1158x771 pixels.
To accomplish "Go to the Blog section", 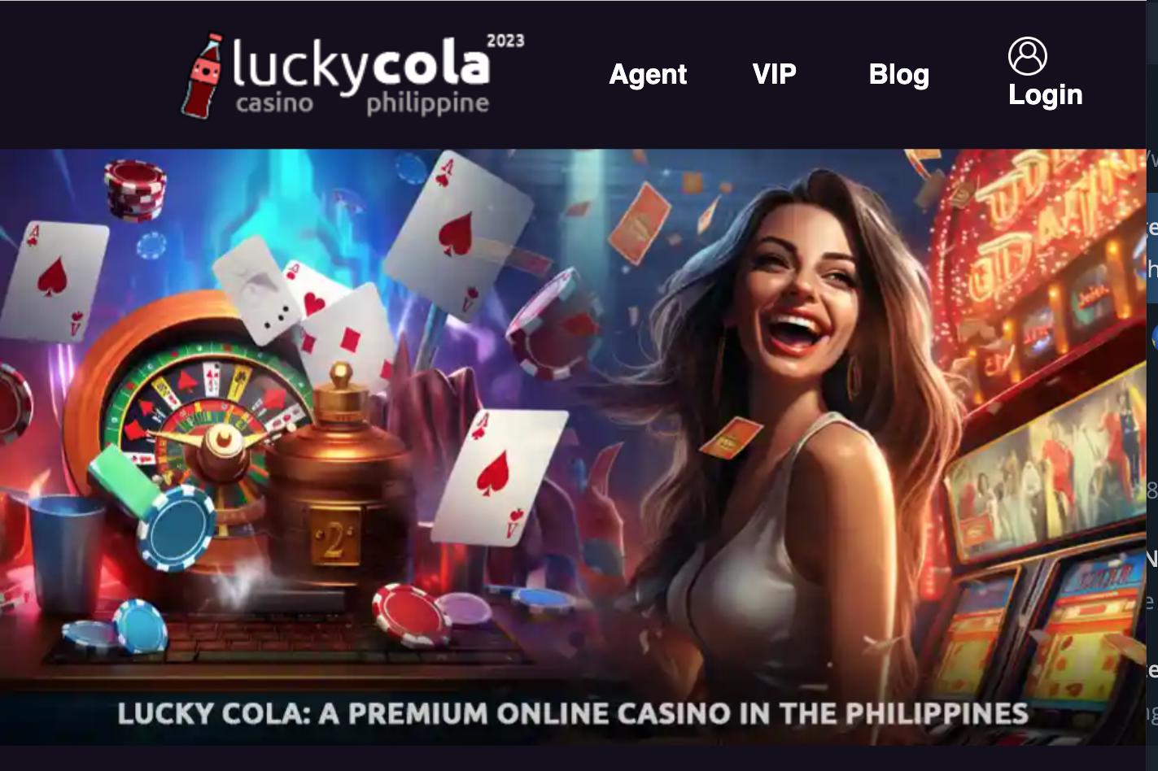I will (898, 74).
